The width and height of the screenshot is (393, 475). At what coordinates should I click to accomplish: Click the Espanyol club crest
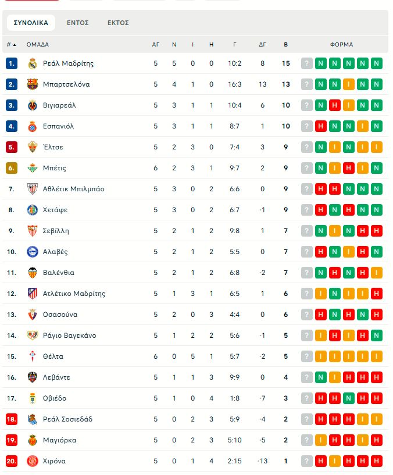[x=33, y=126]
